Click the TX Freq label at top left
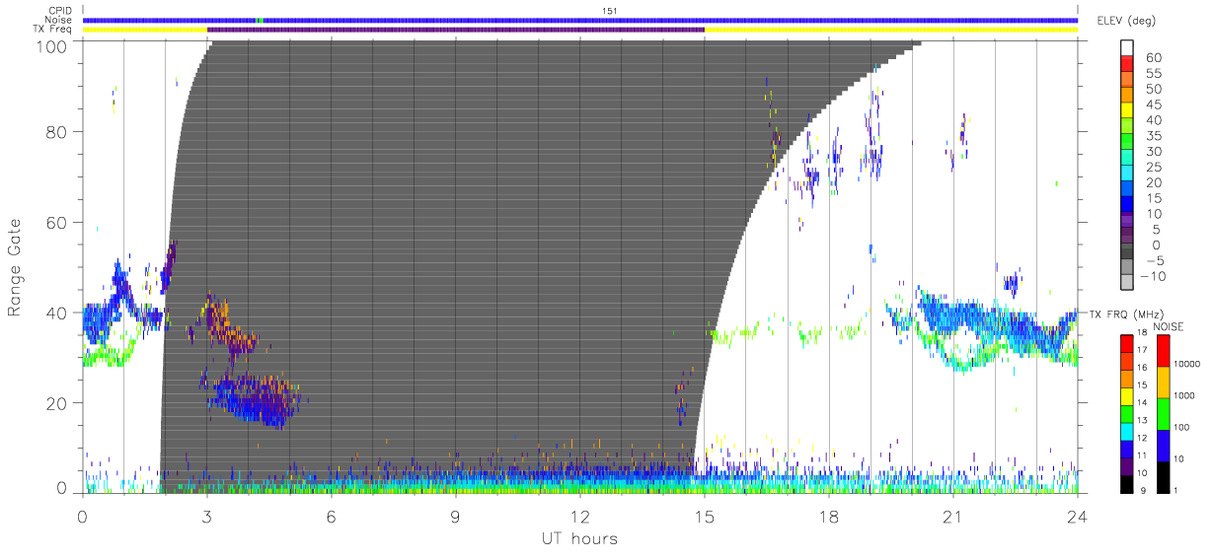The height and width of the screenshot is (559, 1212). point(53,30)
